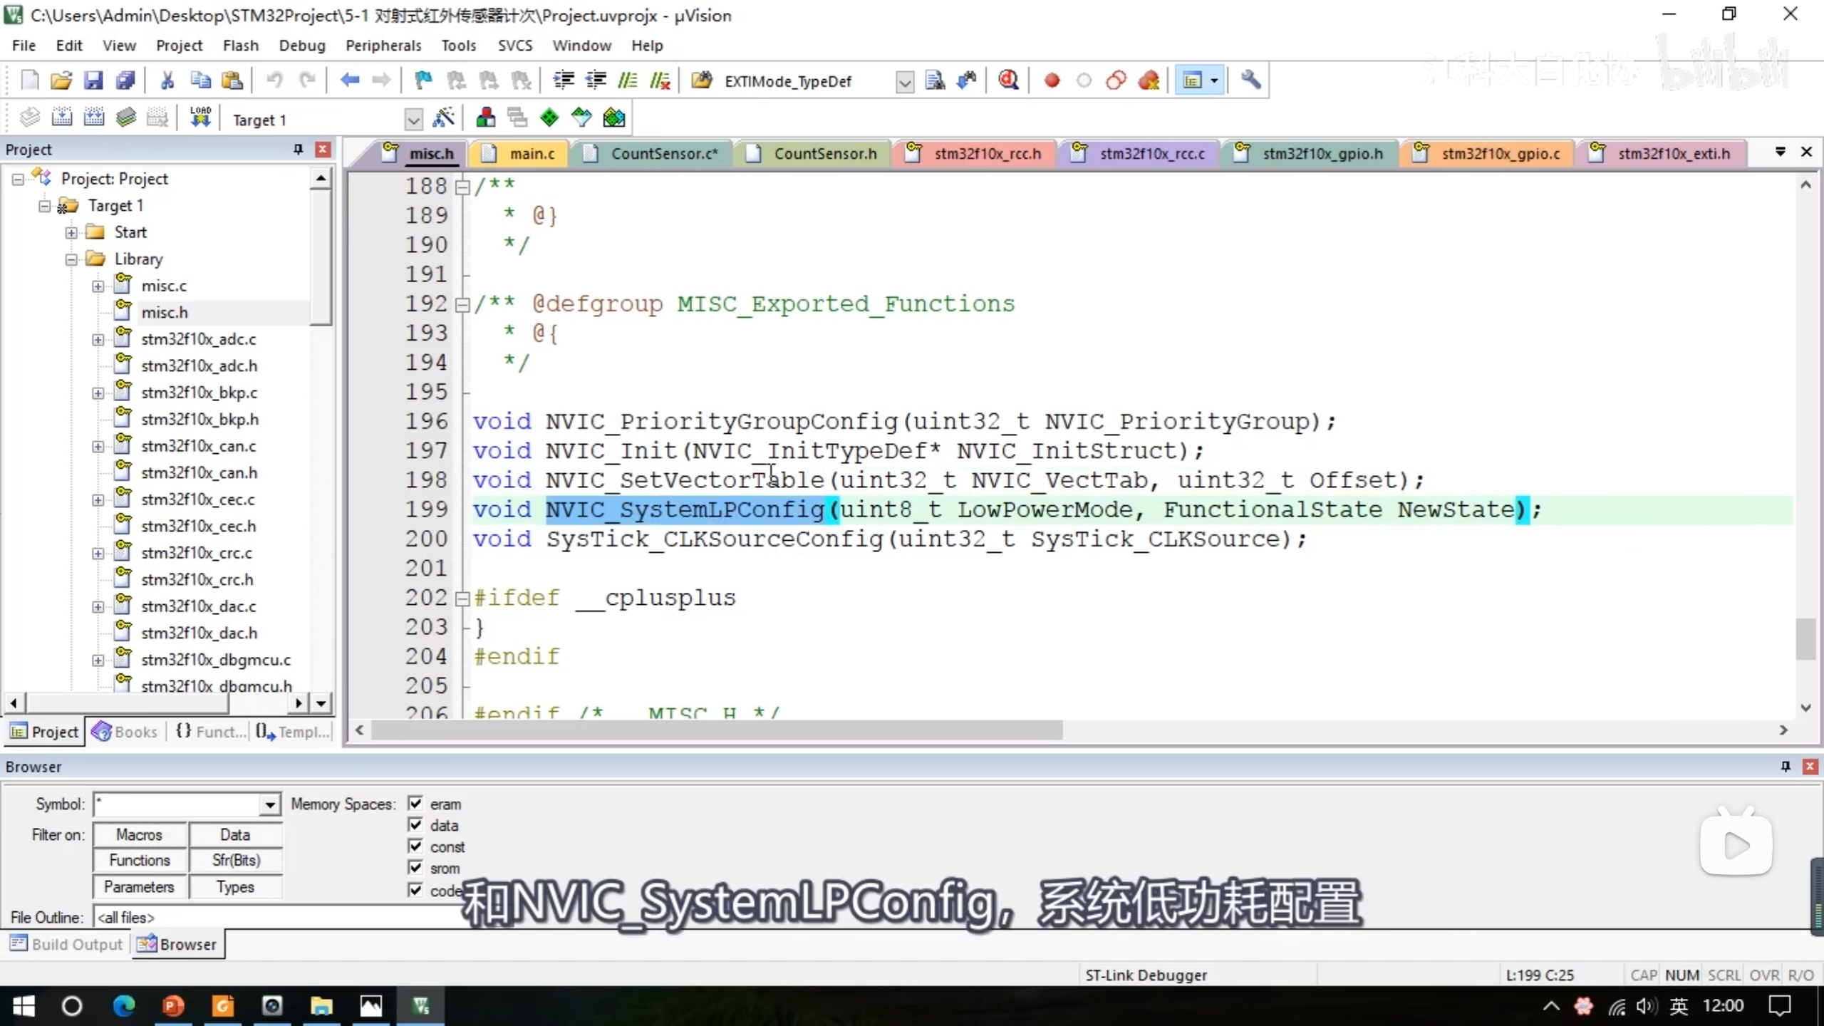
Task: Toggle the const memory space checkbox
Action: [x=415, y=846]
